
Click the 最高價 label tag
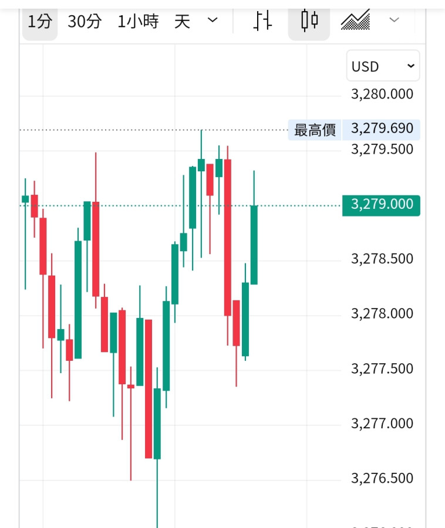point(315,130)
